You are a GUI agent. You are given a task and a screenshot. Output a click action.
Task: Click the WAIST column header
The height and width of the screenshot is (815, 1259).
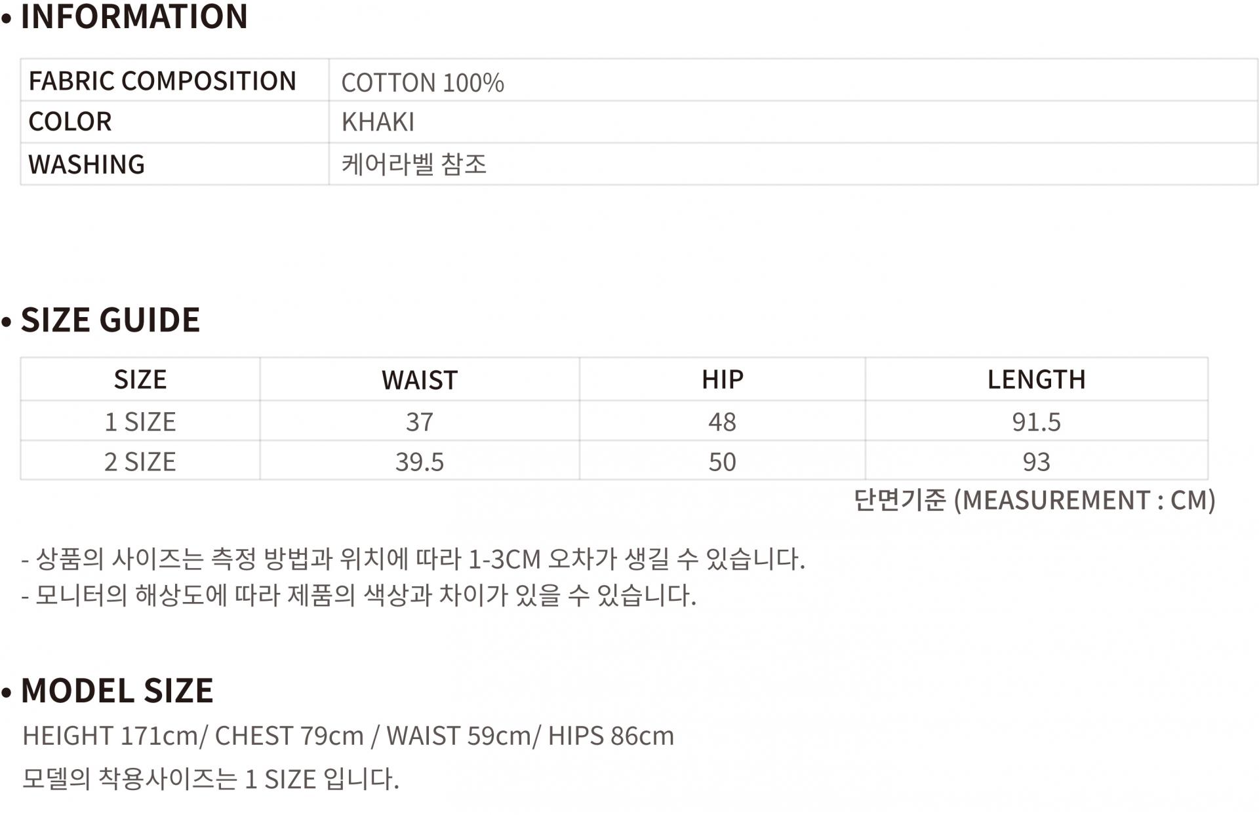[x=420, y=381]
